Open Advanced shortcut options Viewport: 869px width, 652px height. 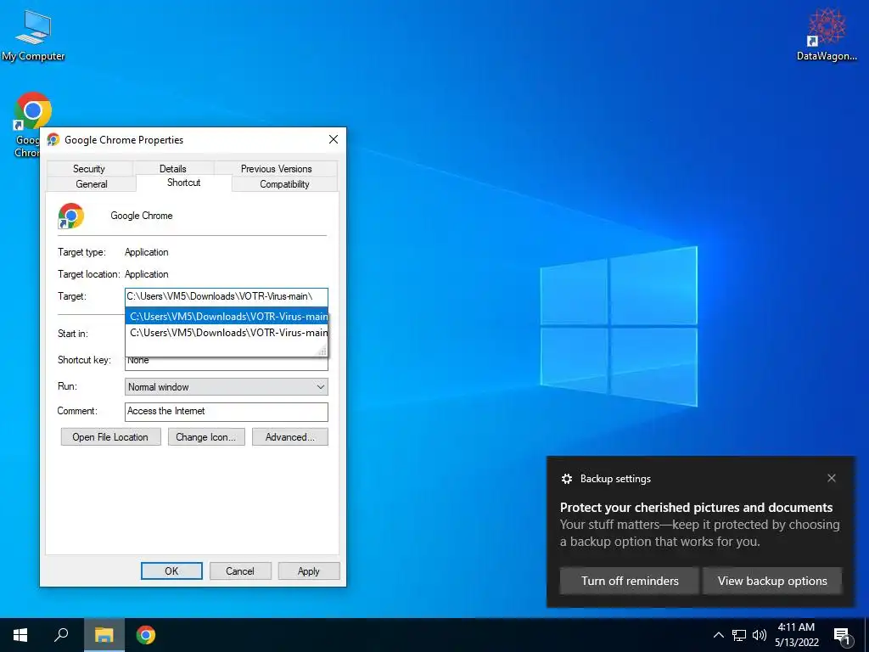290,437
